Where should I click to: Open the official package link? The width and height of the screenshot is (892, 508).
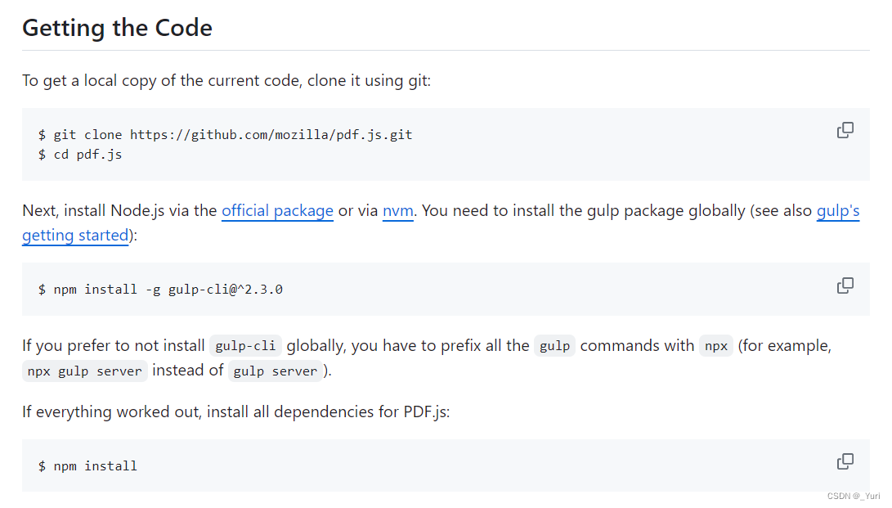(x=277, y=211)
